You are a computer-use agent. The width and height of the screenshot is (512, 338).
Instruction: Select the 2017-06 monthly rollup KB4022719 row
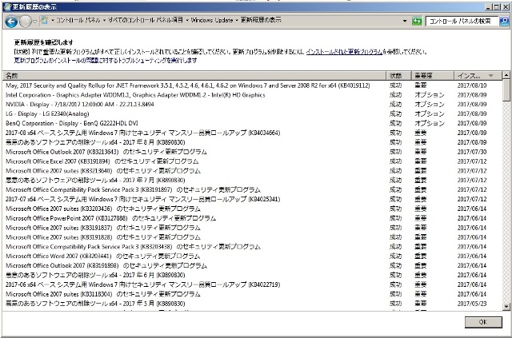[252, 284]
